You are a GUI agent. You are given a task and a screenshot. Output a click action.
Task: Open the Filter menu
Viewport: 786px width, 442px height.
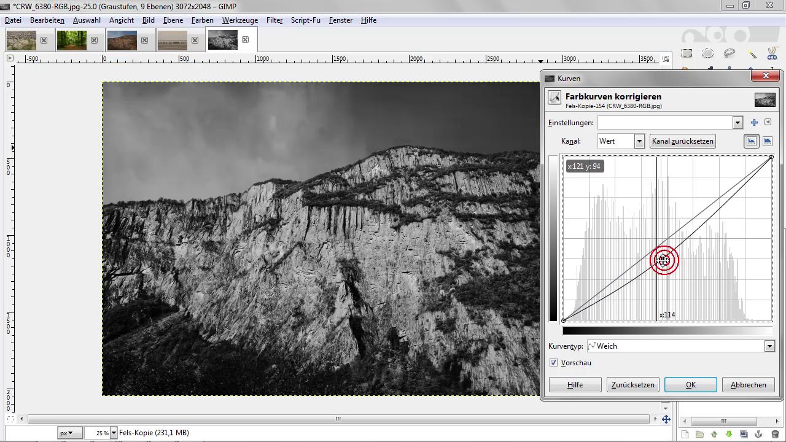pyautogui.click(x=274, y=20)
